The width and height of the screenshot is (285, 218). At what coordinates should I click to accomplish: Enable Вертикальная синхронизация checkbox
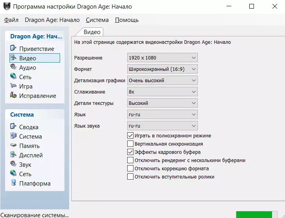[130, 144]
